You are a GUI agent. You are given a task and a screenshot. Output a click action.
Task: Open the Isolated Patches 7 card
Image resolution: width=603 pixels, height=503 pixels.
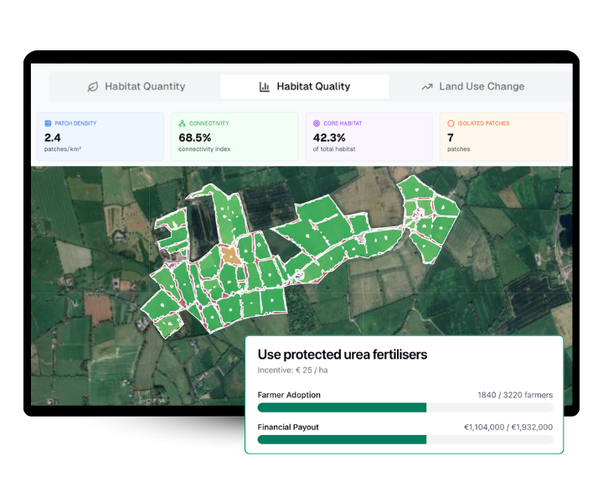[503, 137]
